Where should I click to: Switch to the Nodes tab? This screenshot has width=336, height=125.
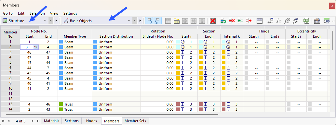tap(91, 121)
